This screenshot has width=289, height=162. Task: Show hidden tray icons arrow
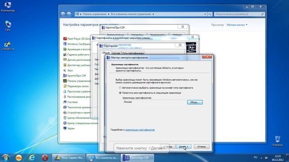261,158
